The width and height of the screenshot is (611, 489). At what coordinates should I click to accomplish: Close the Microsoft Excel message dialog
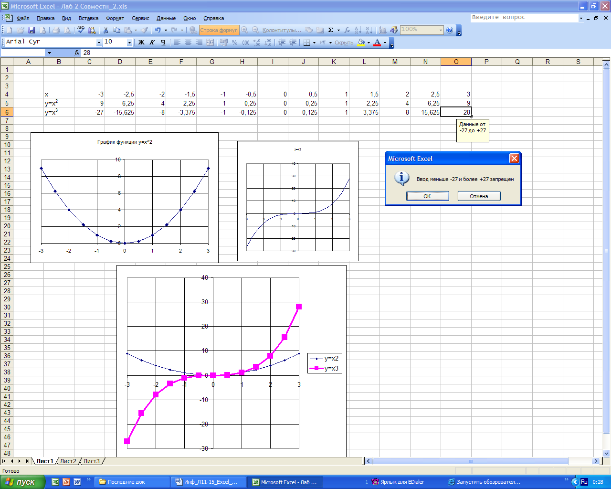[x=514, y=159]
